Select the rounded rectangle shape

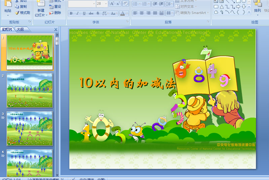click(216, 7)
